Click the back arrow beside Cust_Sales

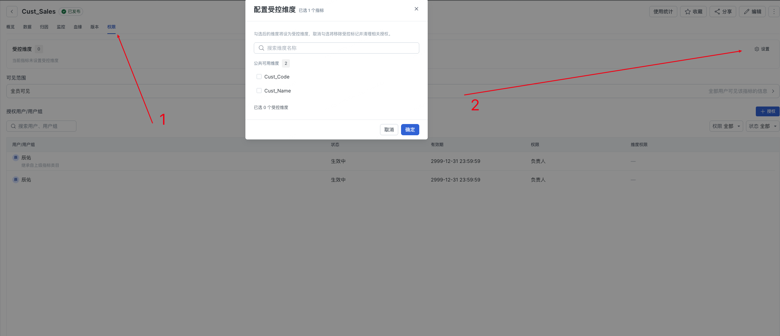(12, 12)
